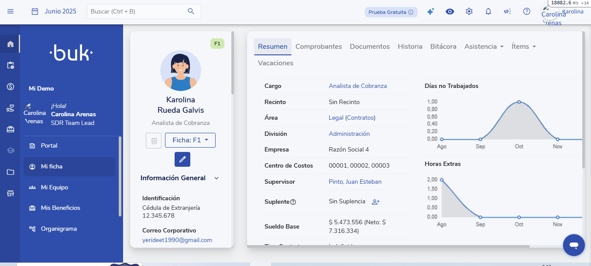The width and height of the screenshot is (591, 266).
Task: Open the Ítems tab dropdown
Action: (x=523, y=47)
